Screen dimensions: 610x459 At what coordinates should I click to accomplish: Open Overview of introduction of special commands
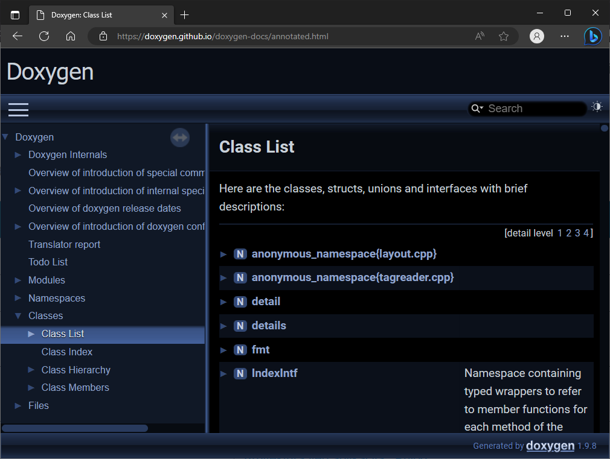[117, 173]
